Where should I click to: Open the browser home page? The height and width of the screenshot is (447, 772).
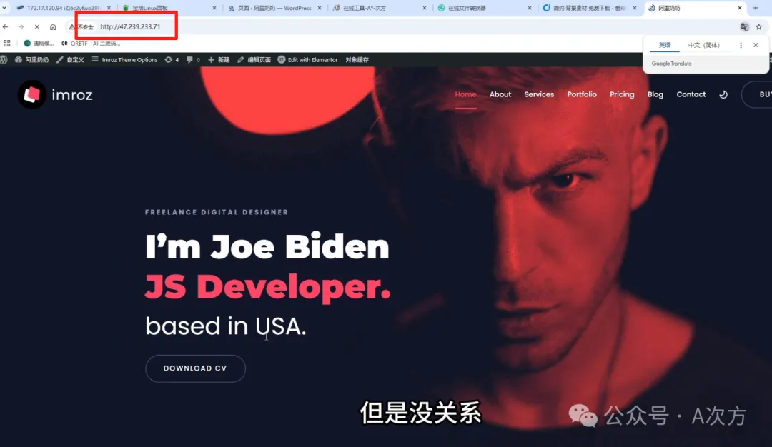(x=53, y=27)
